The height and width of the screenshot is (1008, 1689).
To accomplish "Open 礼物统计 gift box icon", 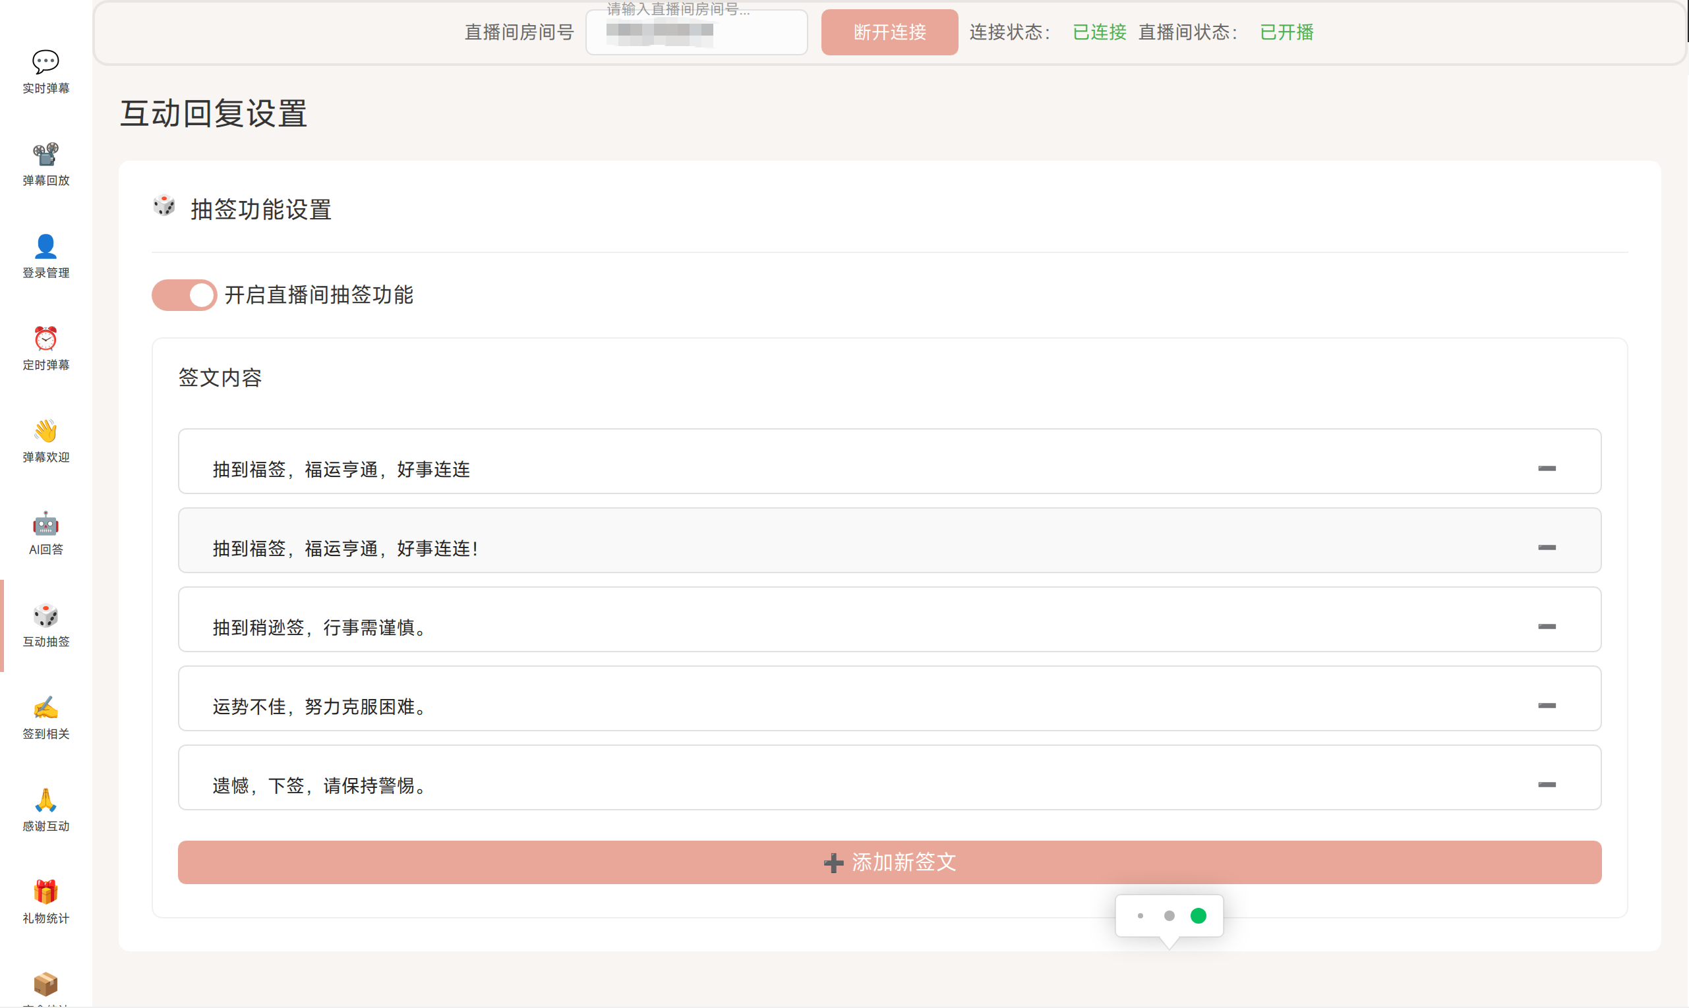I will tap(45, 892).
